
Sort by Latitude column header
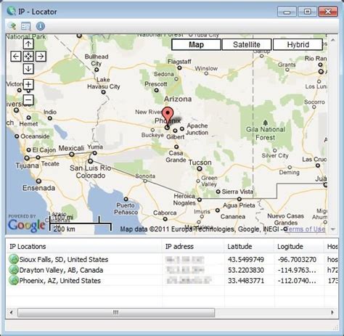(x=249, y=247)
